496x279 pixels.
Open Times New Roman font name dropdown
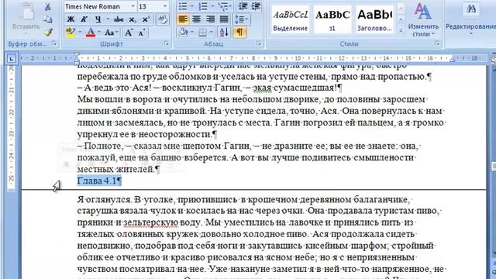tap(133, 6)
